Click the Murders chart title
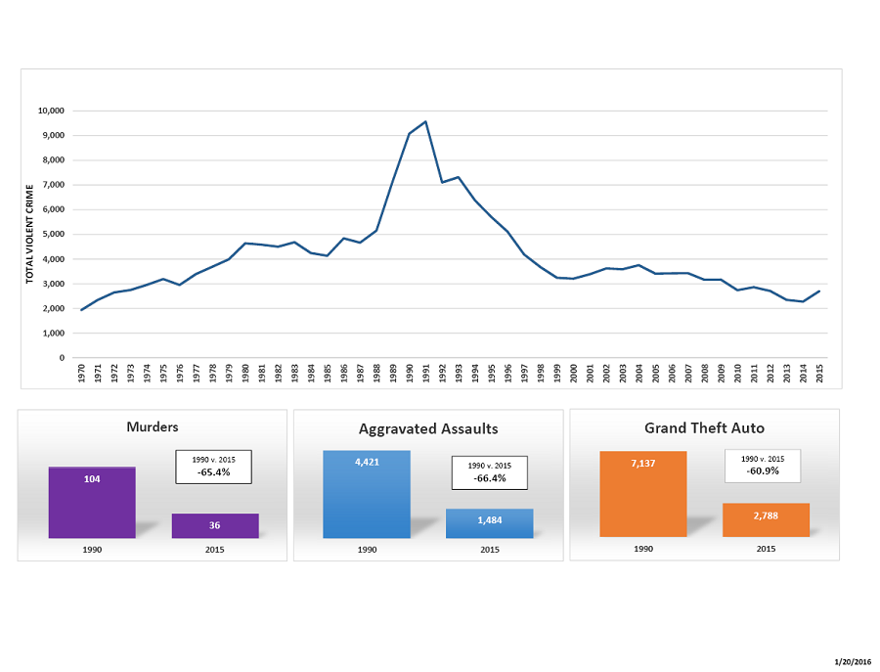The image size is (880, 672). (153, 427)
